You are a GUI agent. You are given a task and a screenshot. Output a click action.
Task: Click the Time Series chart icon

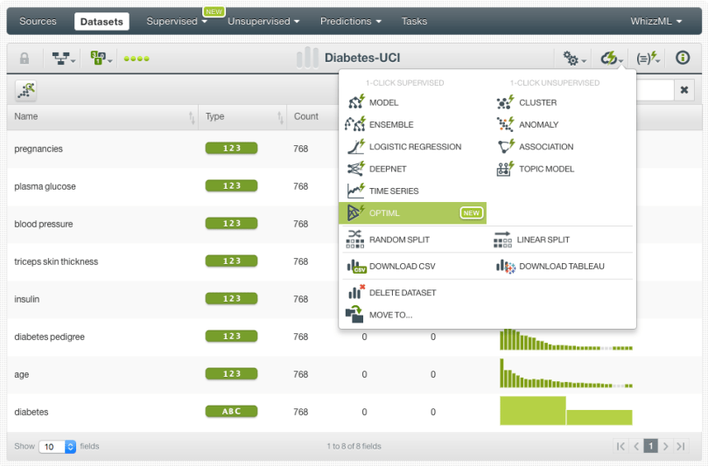coord(356,191)
